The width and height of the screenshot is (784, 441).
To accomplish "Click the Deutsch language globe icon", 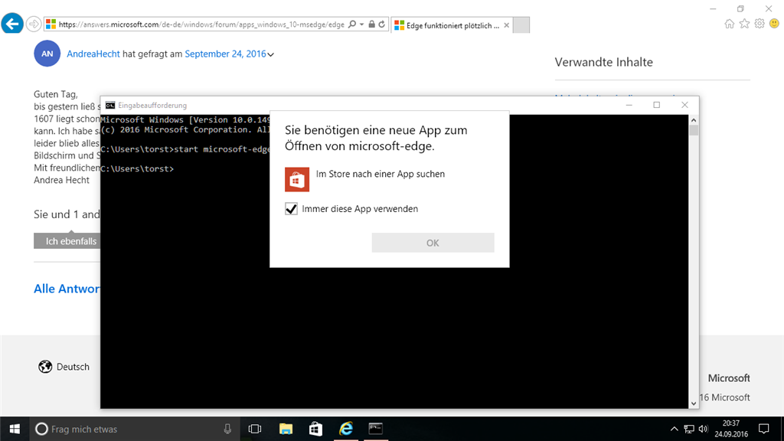I will coord(45,367).
